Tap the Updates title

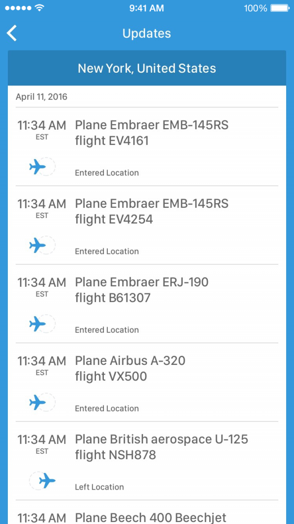pyautogui.click(x=147, y=33)
